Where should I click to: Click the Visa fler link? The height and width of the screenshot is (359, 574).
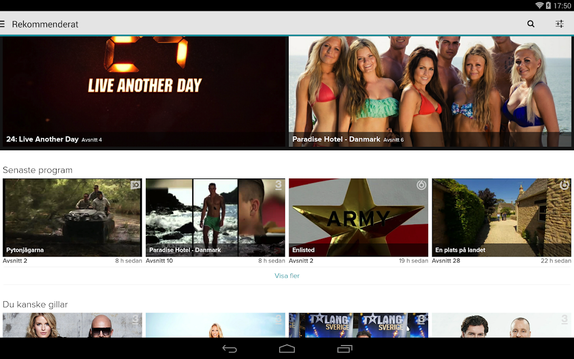287,276
